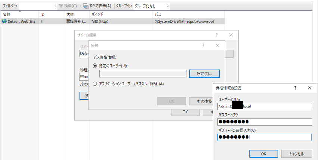Screen dimensions: 318x160
Task: Click 設定(T)... button
Action: click(x=204, y=74)
